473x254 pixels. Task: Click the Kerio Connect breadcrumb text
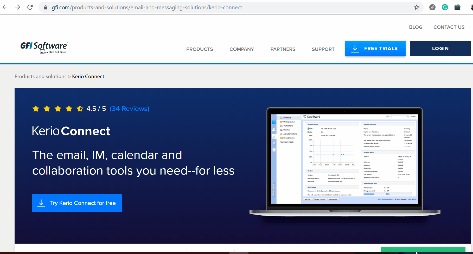click(88, 76)
